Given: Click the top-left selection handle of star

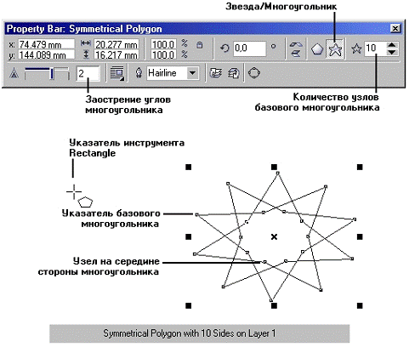Looking at the screenshot, I should click(x=189, y=167).
